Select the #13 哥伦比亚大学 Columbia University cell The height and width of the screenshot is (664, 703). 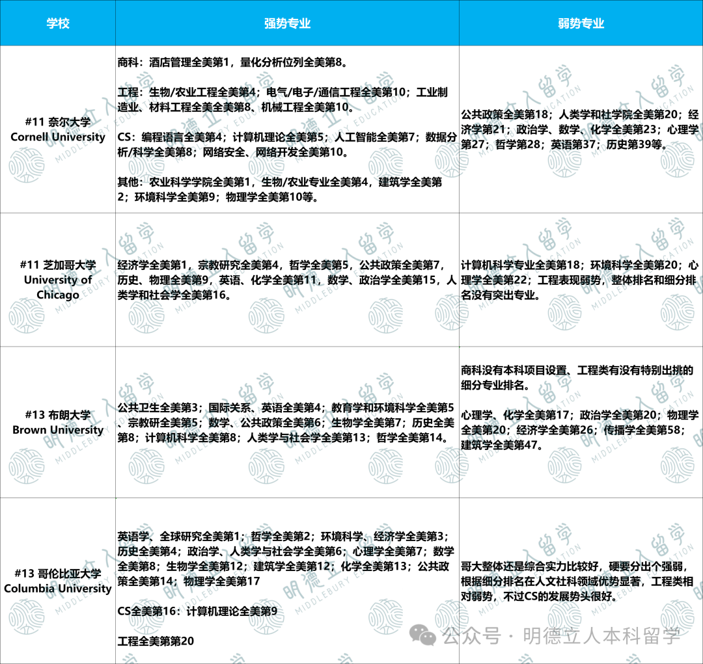tap(58, 581)
